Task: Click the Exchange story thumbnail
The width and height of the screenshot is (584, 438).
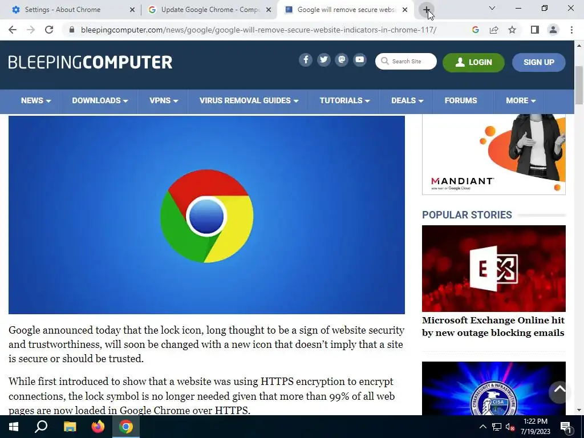Action: coord(493,269)
